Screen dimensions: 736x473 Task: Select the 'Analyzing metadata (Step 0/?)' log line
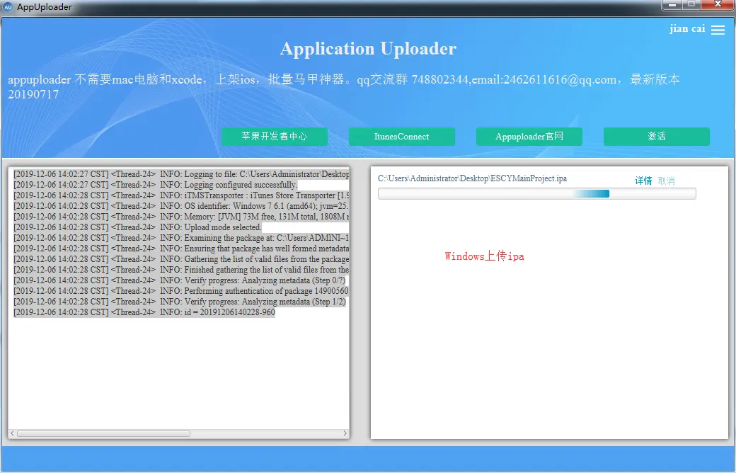click(x=179, y=280)
